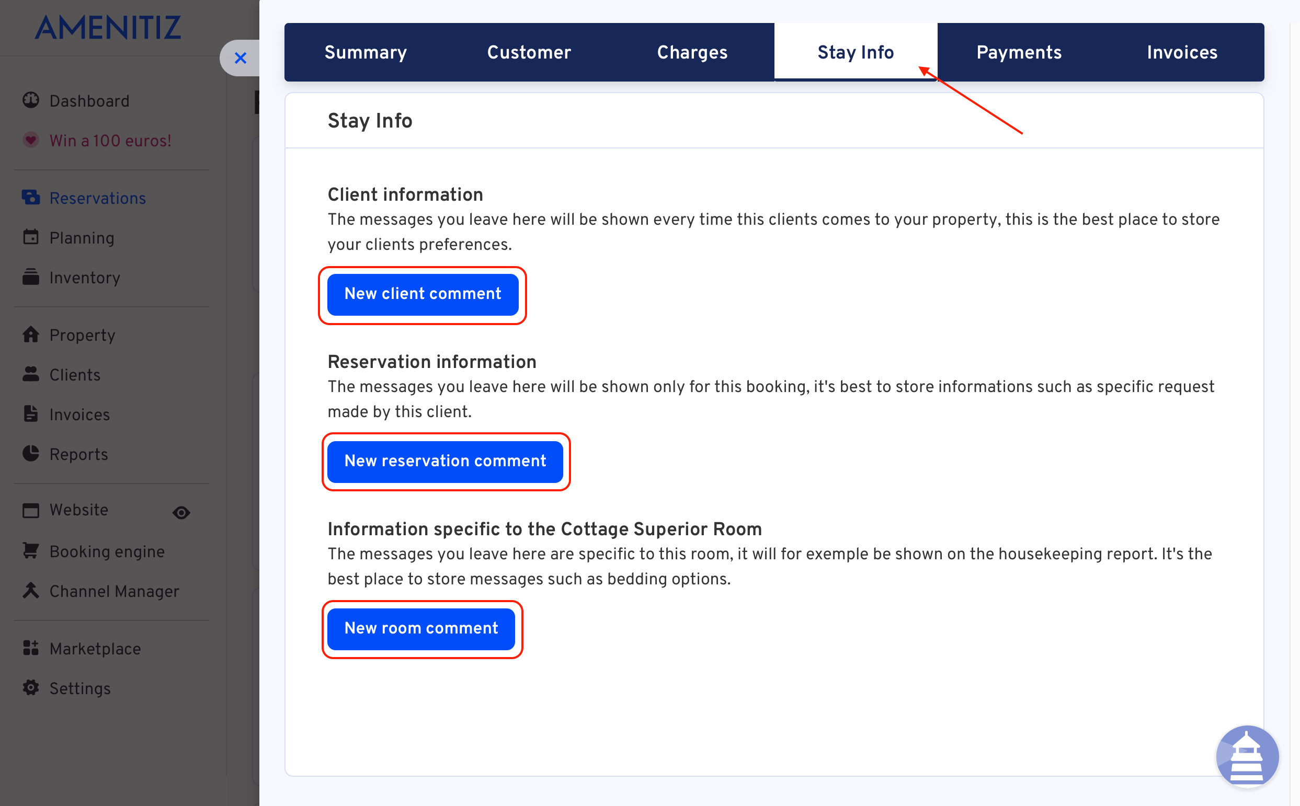Click the Reservation information heading
The image size is (1300, 806).
432,362
